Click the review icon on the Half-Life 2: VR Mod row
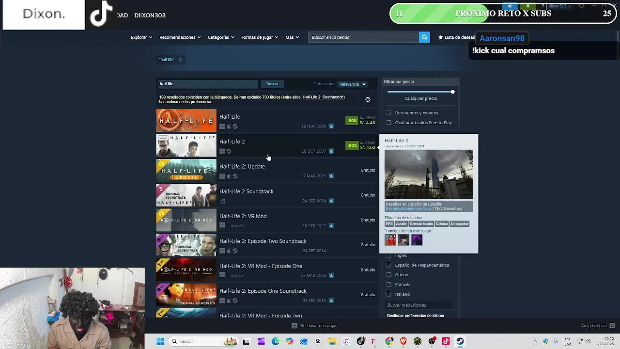Image resolution: width=620 pixels, height=349 pixels. (331, 225)
